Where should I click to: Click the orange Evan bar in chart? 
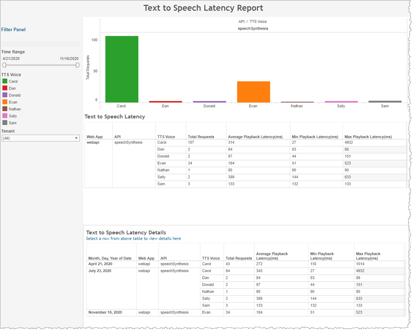tap(253, 92)
